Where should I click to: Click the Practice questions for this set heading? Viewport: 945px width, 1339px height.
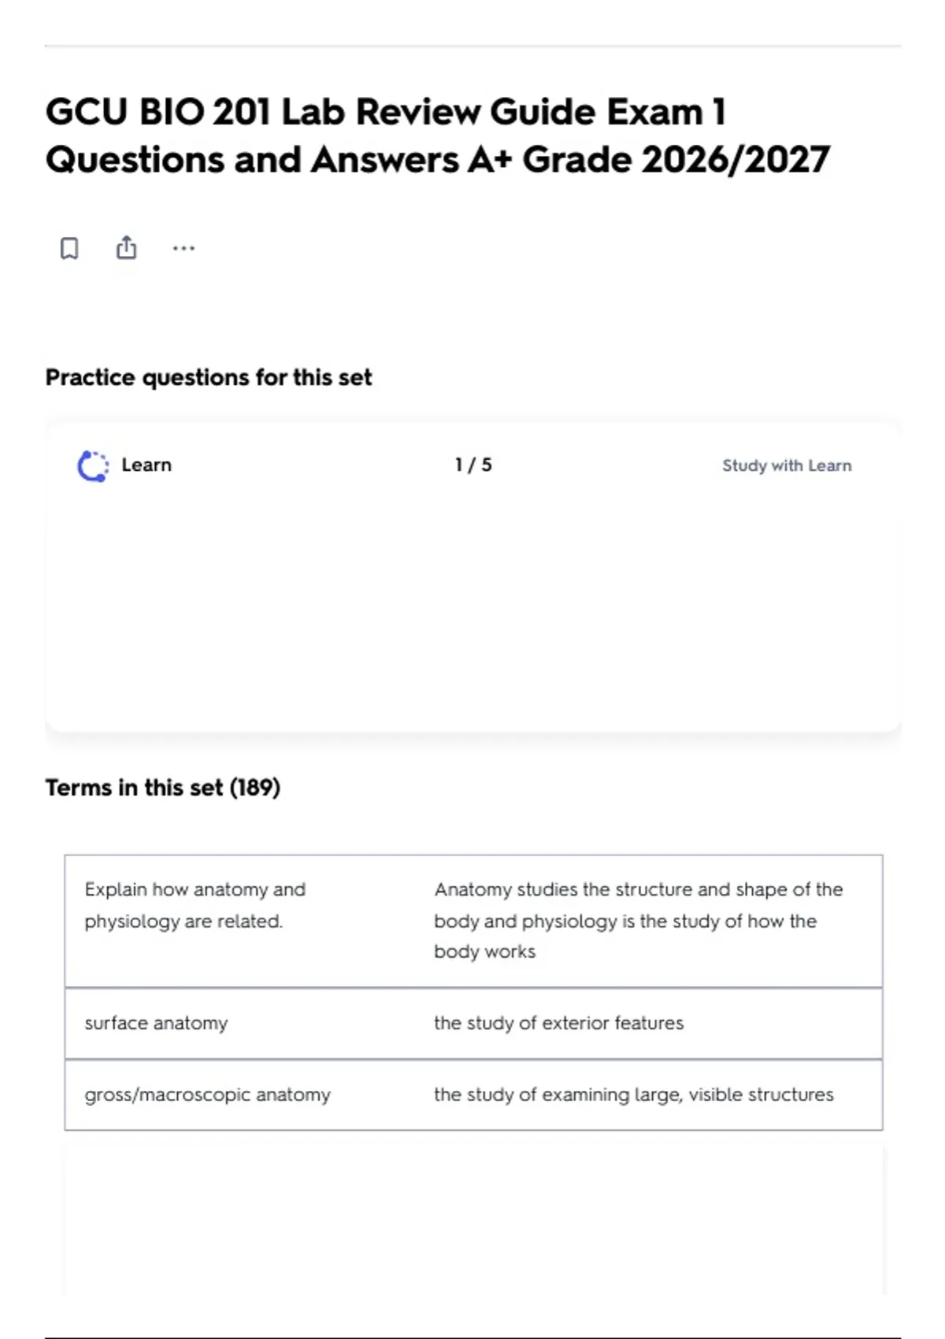click(209, 377)
